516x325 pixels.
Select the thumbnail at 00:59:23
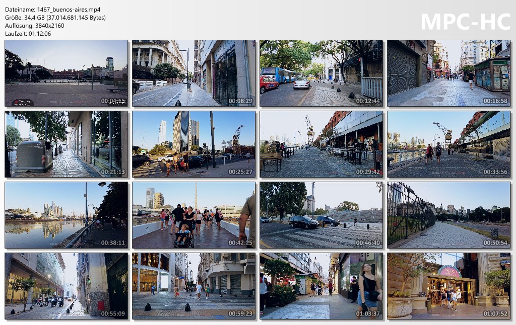pos(194,286)
